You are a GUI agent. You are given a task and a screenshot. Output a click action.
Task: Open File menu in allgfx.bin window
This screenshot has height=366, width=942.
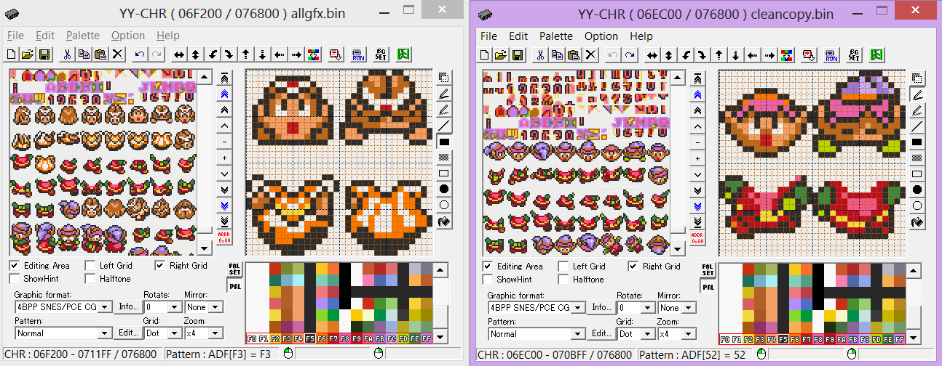pos(15,36)
